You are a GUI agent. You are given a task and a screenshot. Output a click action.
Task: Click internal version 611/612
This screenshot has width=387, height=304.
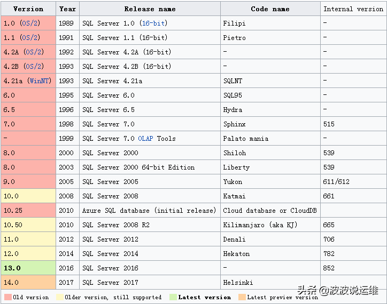click(336, 182)
